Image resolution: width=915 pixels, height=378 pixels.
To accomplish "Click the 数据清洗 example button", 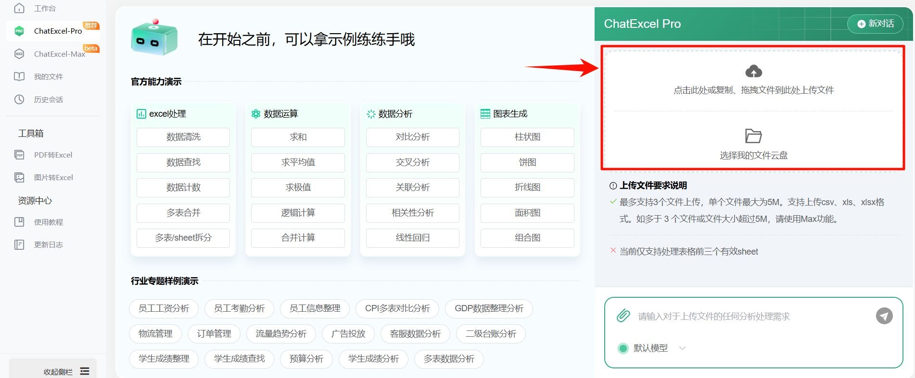I will (183, 137).
